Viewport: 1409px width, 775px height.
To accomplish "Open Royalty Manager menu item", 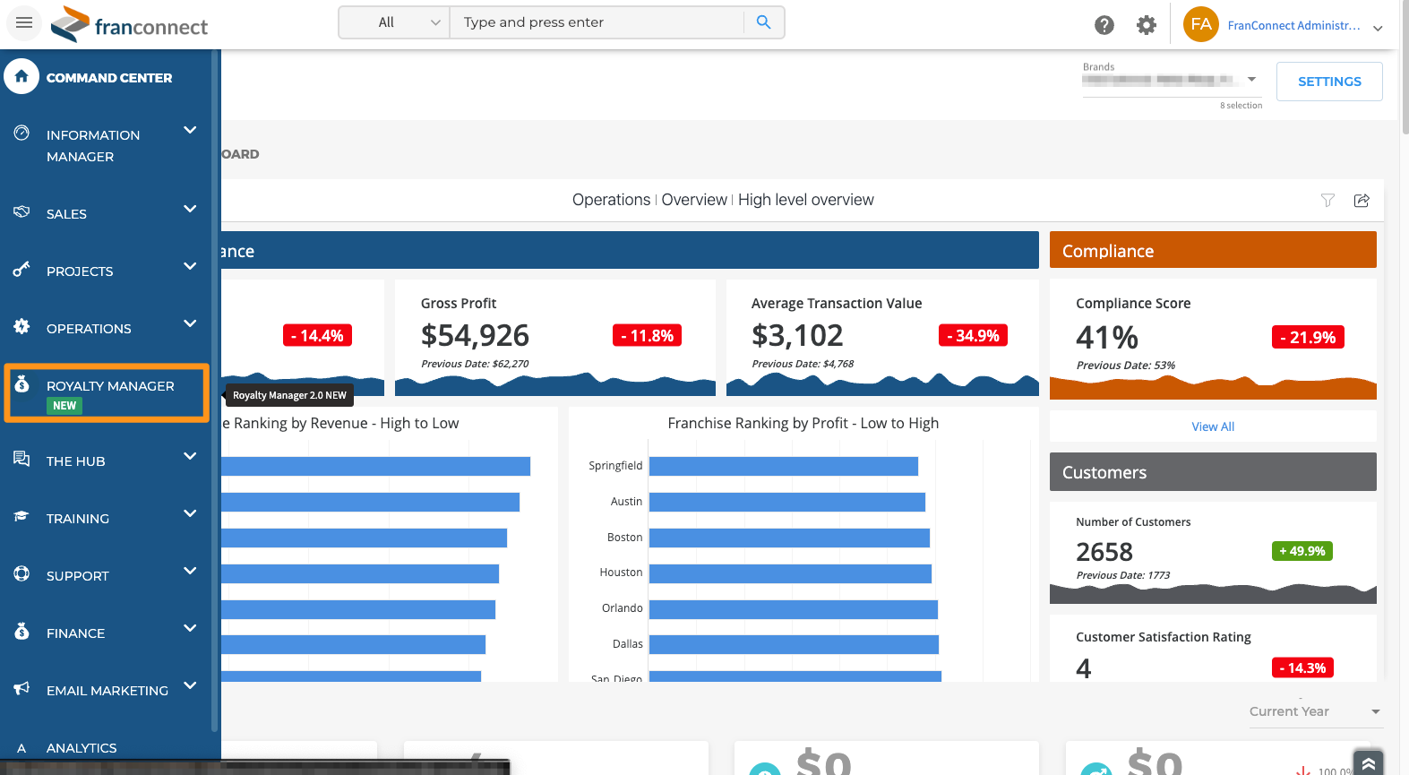I will (x=107, y=393).
